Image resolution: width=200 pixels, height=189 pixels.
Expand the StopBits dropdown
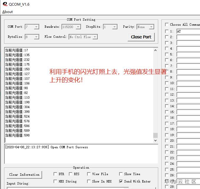(x=114, y=27)
